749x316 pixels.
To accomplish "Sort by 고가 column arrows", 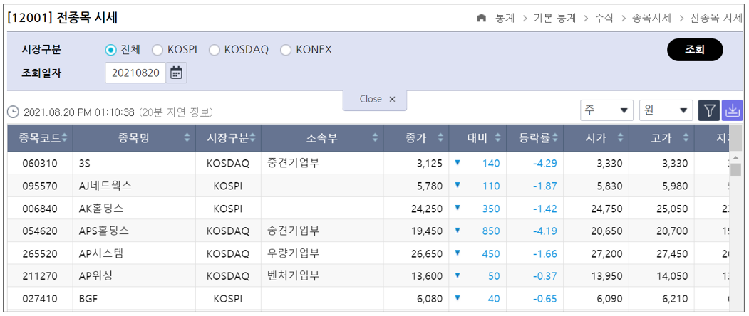I will pos(686,138).
